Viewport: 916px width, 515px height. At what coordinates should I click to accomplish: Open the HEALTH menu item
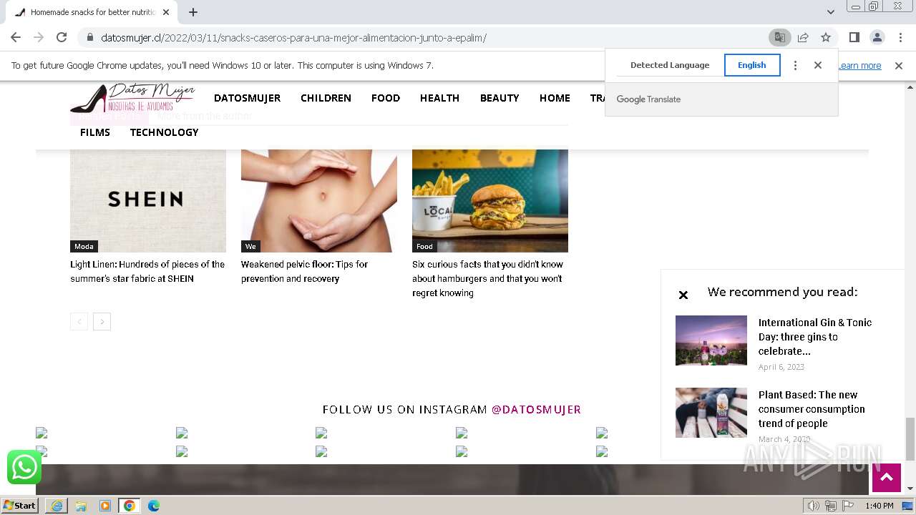(439, 98)
